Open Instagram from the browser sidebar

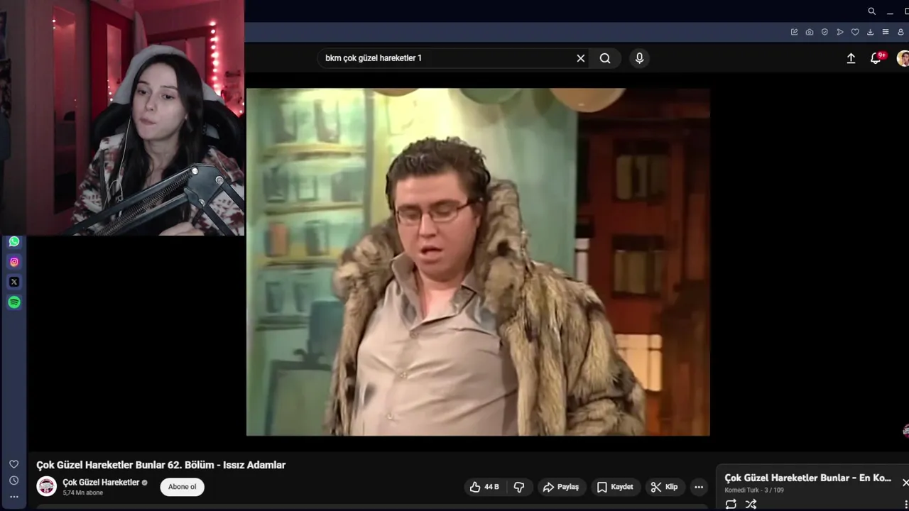pos(13,262)
